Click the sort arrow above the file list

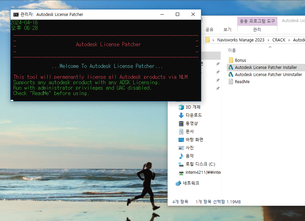270,47
